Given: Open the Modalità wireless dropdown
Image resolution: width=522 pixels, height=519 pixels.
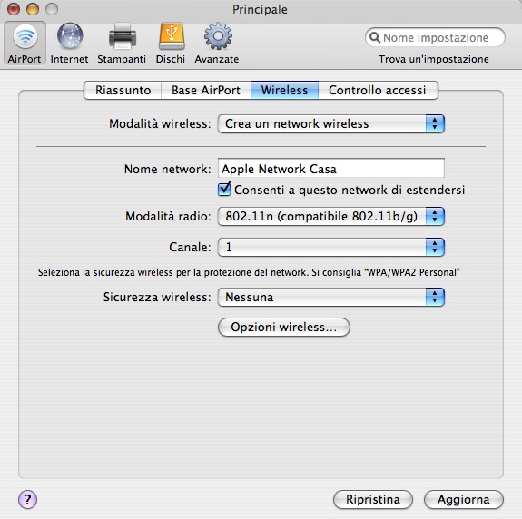Looking at the screenshot, I should pyautogui.click(x=331, y=123).
